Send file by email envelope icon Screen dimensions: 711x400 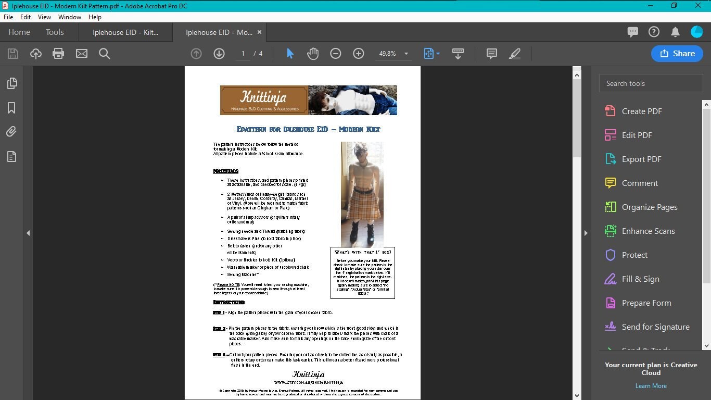pos(82,54)
